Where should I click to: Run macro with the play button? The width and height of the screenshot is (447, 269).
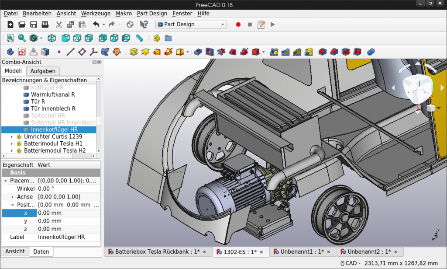[273, 24]
